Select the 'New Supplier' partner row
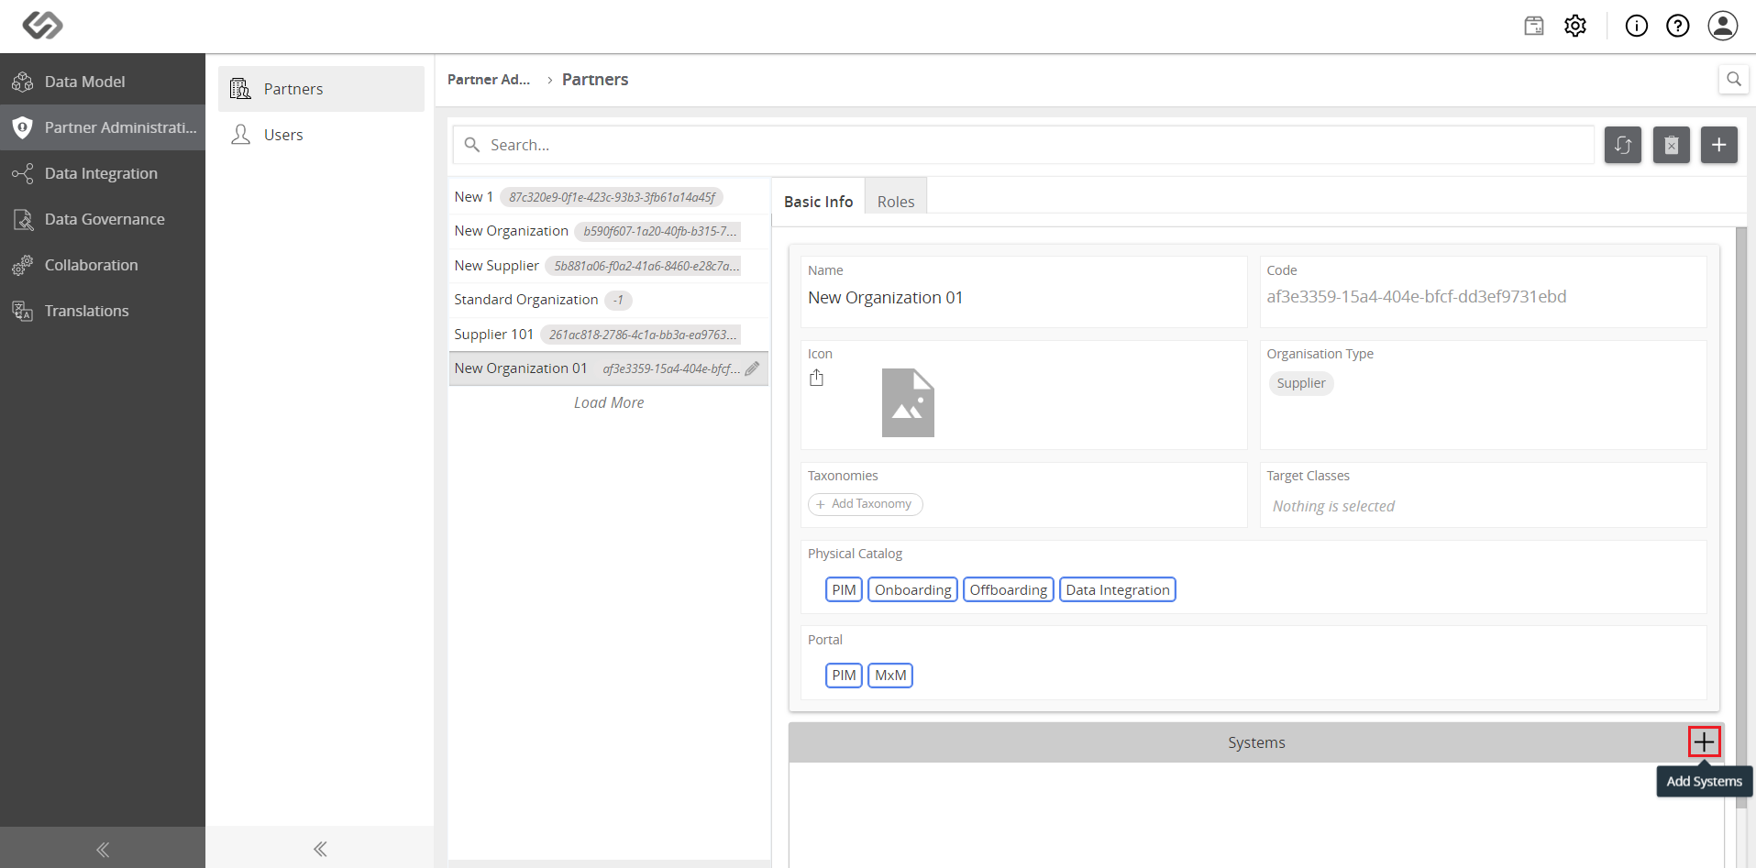 609,266
